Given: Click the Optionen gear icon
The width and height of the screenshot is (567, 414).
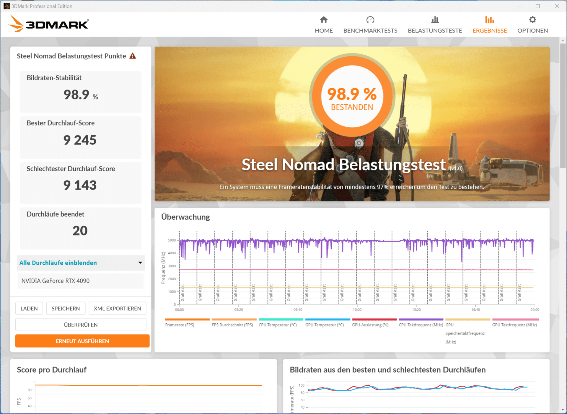Looking at the screenshot, I should 532,20.
